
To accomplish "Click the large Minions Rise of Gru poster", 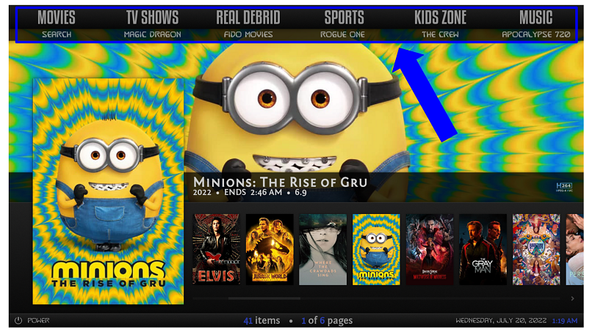I will click(108, 191).
